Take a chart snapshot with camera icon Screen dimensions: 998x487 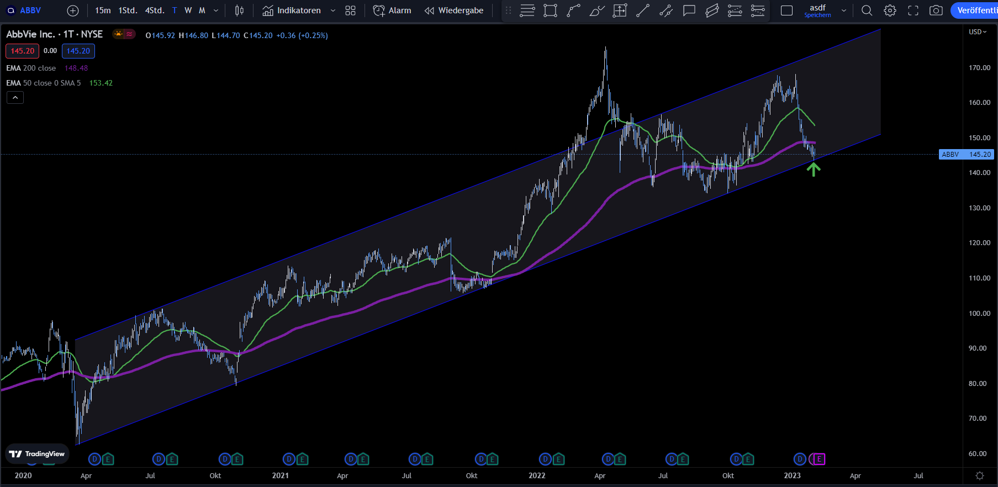pyautogui.click(x=936, y=10)
